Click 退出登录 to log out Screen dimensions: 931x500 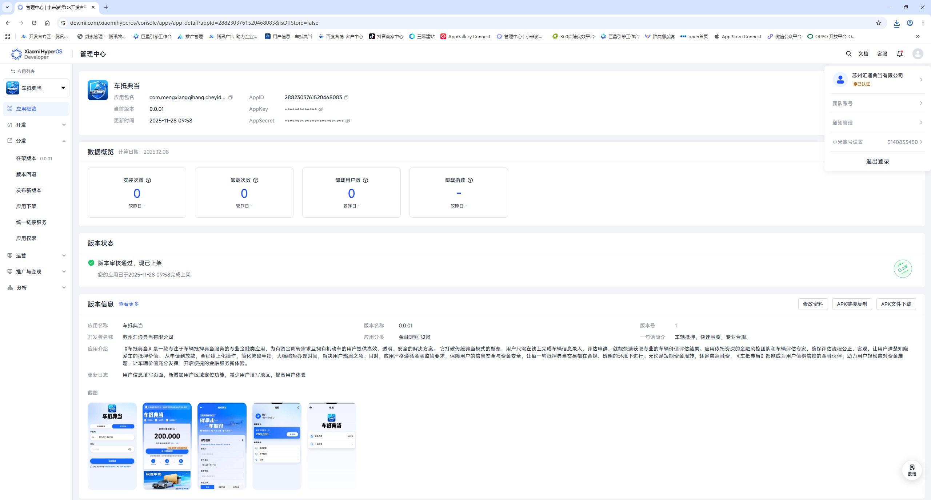877,161
